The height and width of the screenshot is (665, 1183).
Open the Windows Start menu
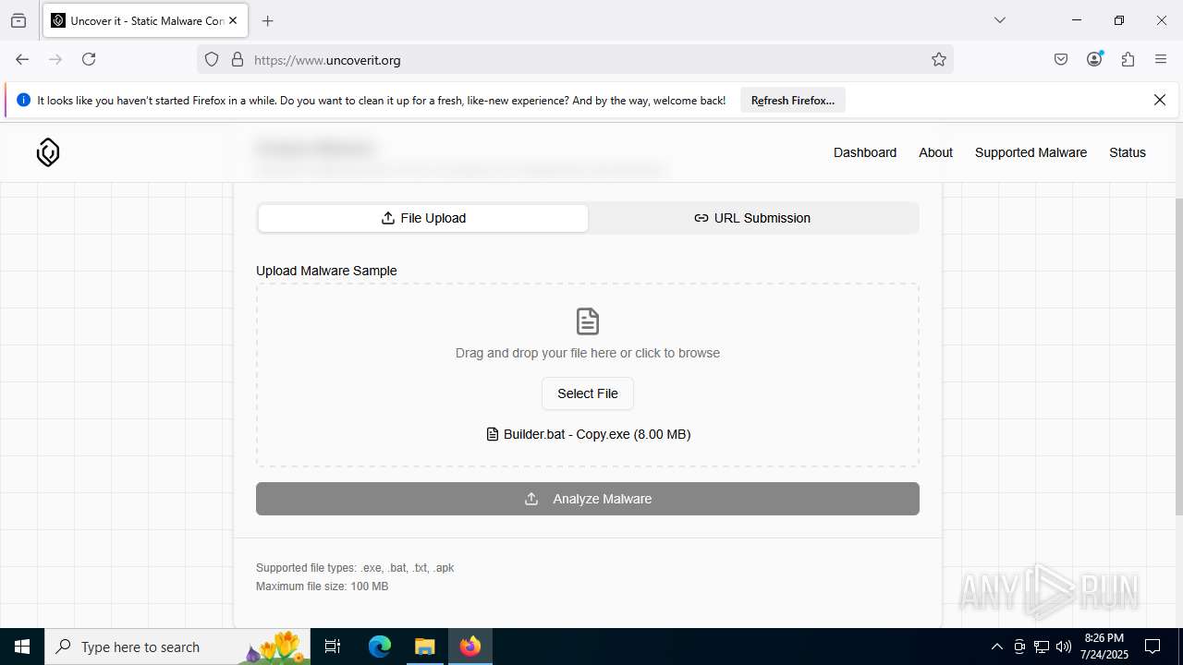[22, 647]
